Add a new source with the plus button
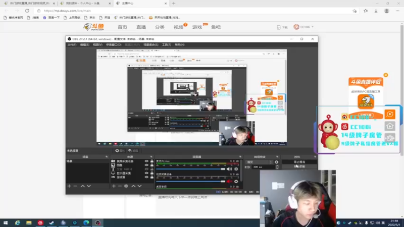This screenshot has height=227, width=404. pyautogui.click(x=114, y=186)
